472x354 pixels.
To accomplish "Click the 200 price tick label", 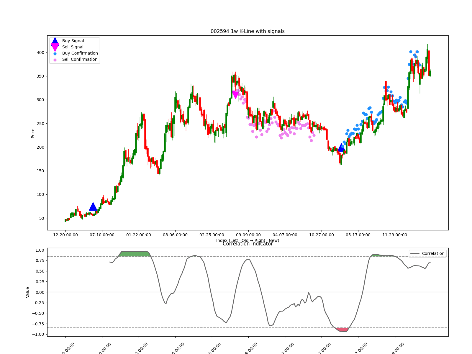I will tap(40, 147).
